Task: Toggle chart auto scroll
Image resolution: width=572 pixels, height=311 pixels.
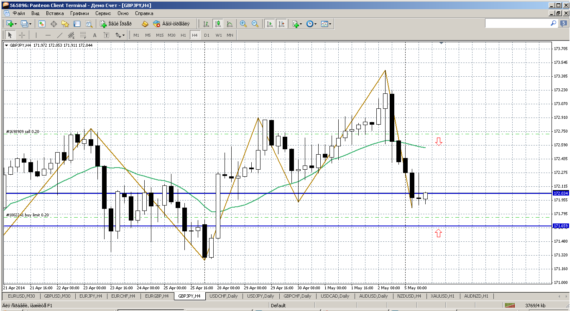Action: (x=270, y=24)
